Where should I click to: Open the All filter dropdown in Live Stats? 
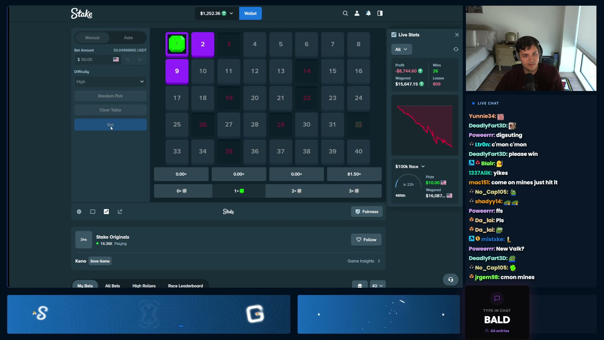coord(401,49)
